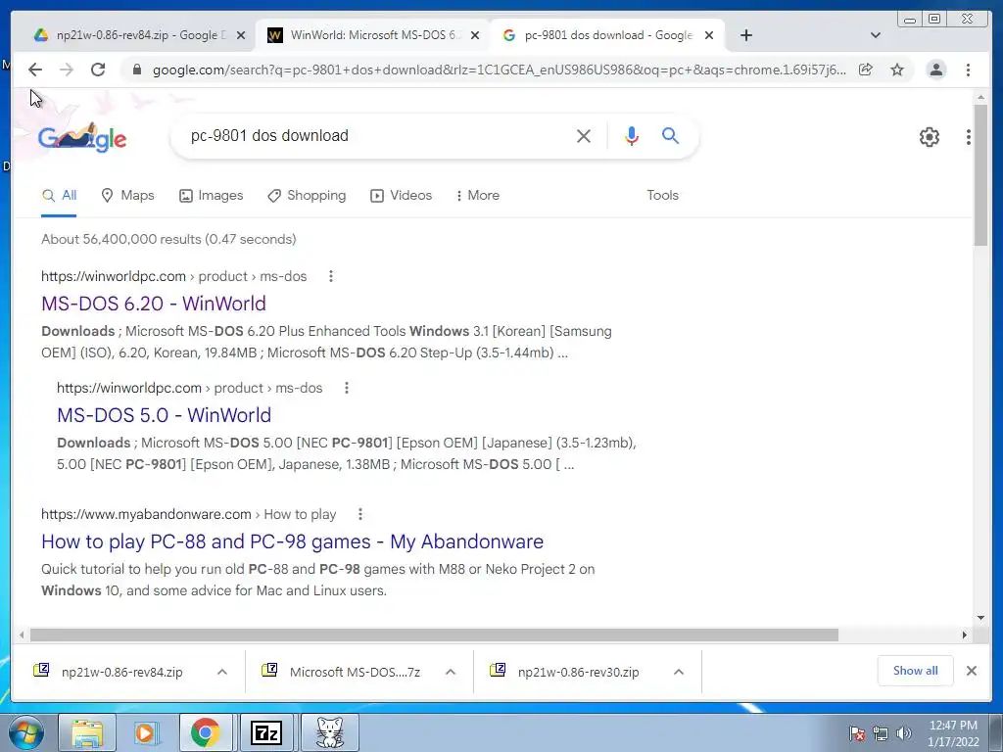Screen dimensions: 1003x752
Task: Open the taskbar clock showing 12:47 PM
Action: [953, 732]
